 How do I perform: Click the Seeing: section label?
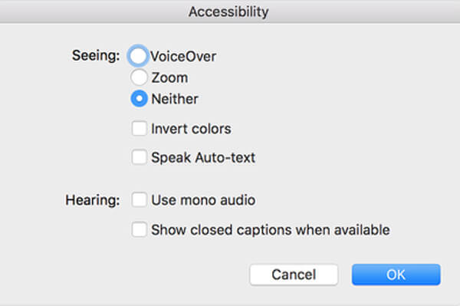pos(96,55)
